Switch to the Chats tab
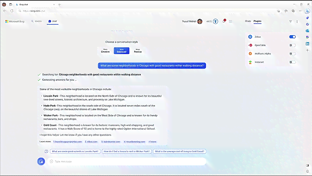 pos(248,21)
